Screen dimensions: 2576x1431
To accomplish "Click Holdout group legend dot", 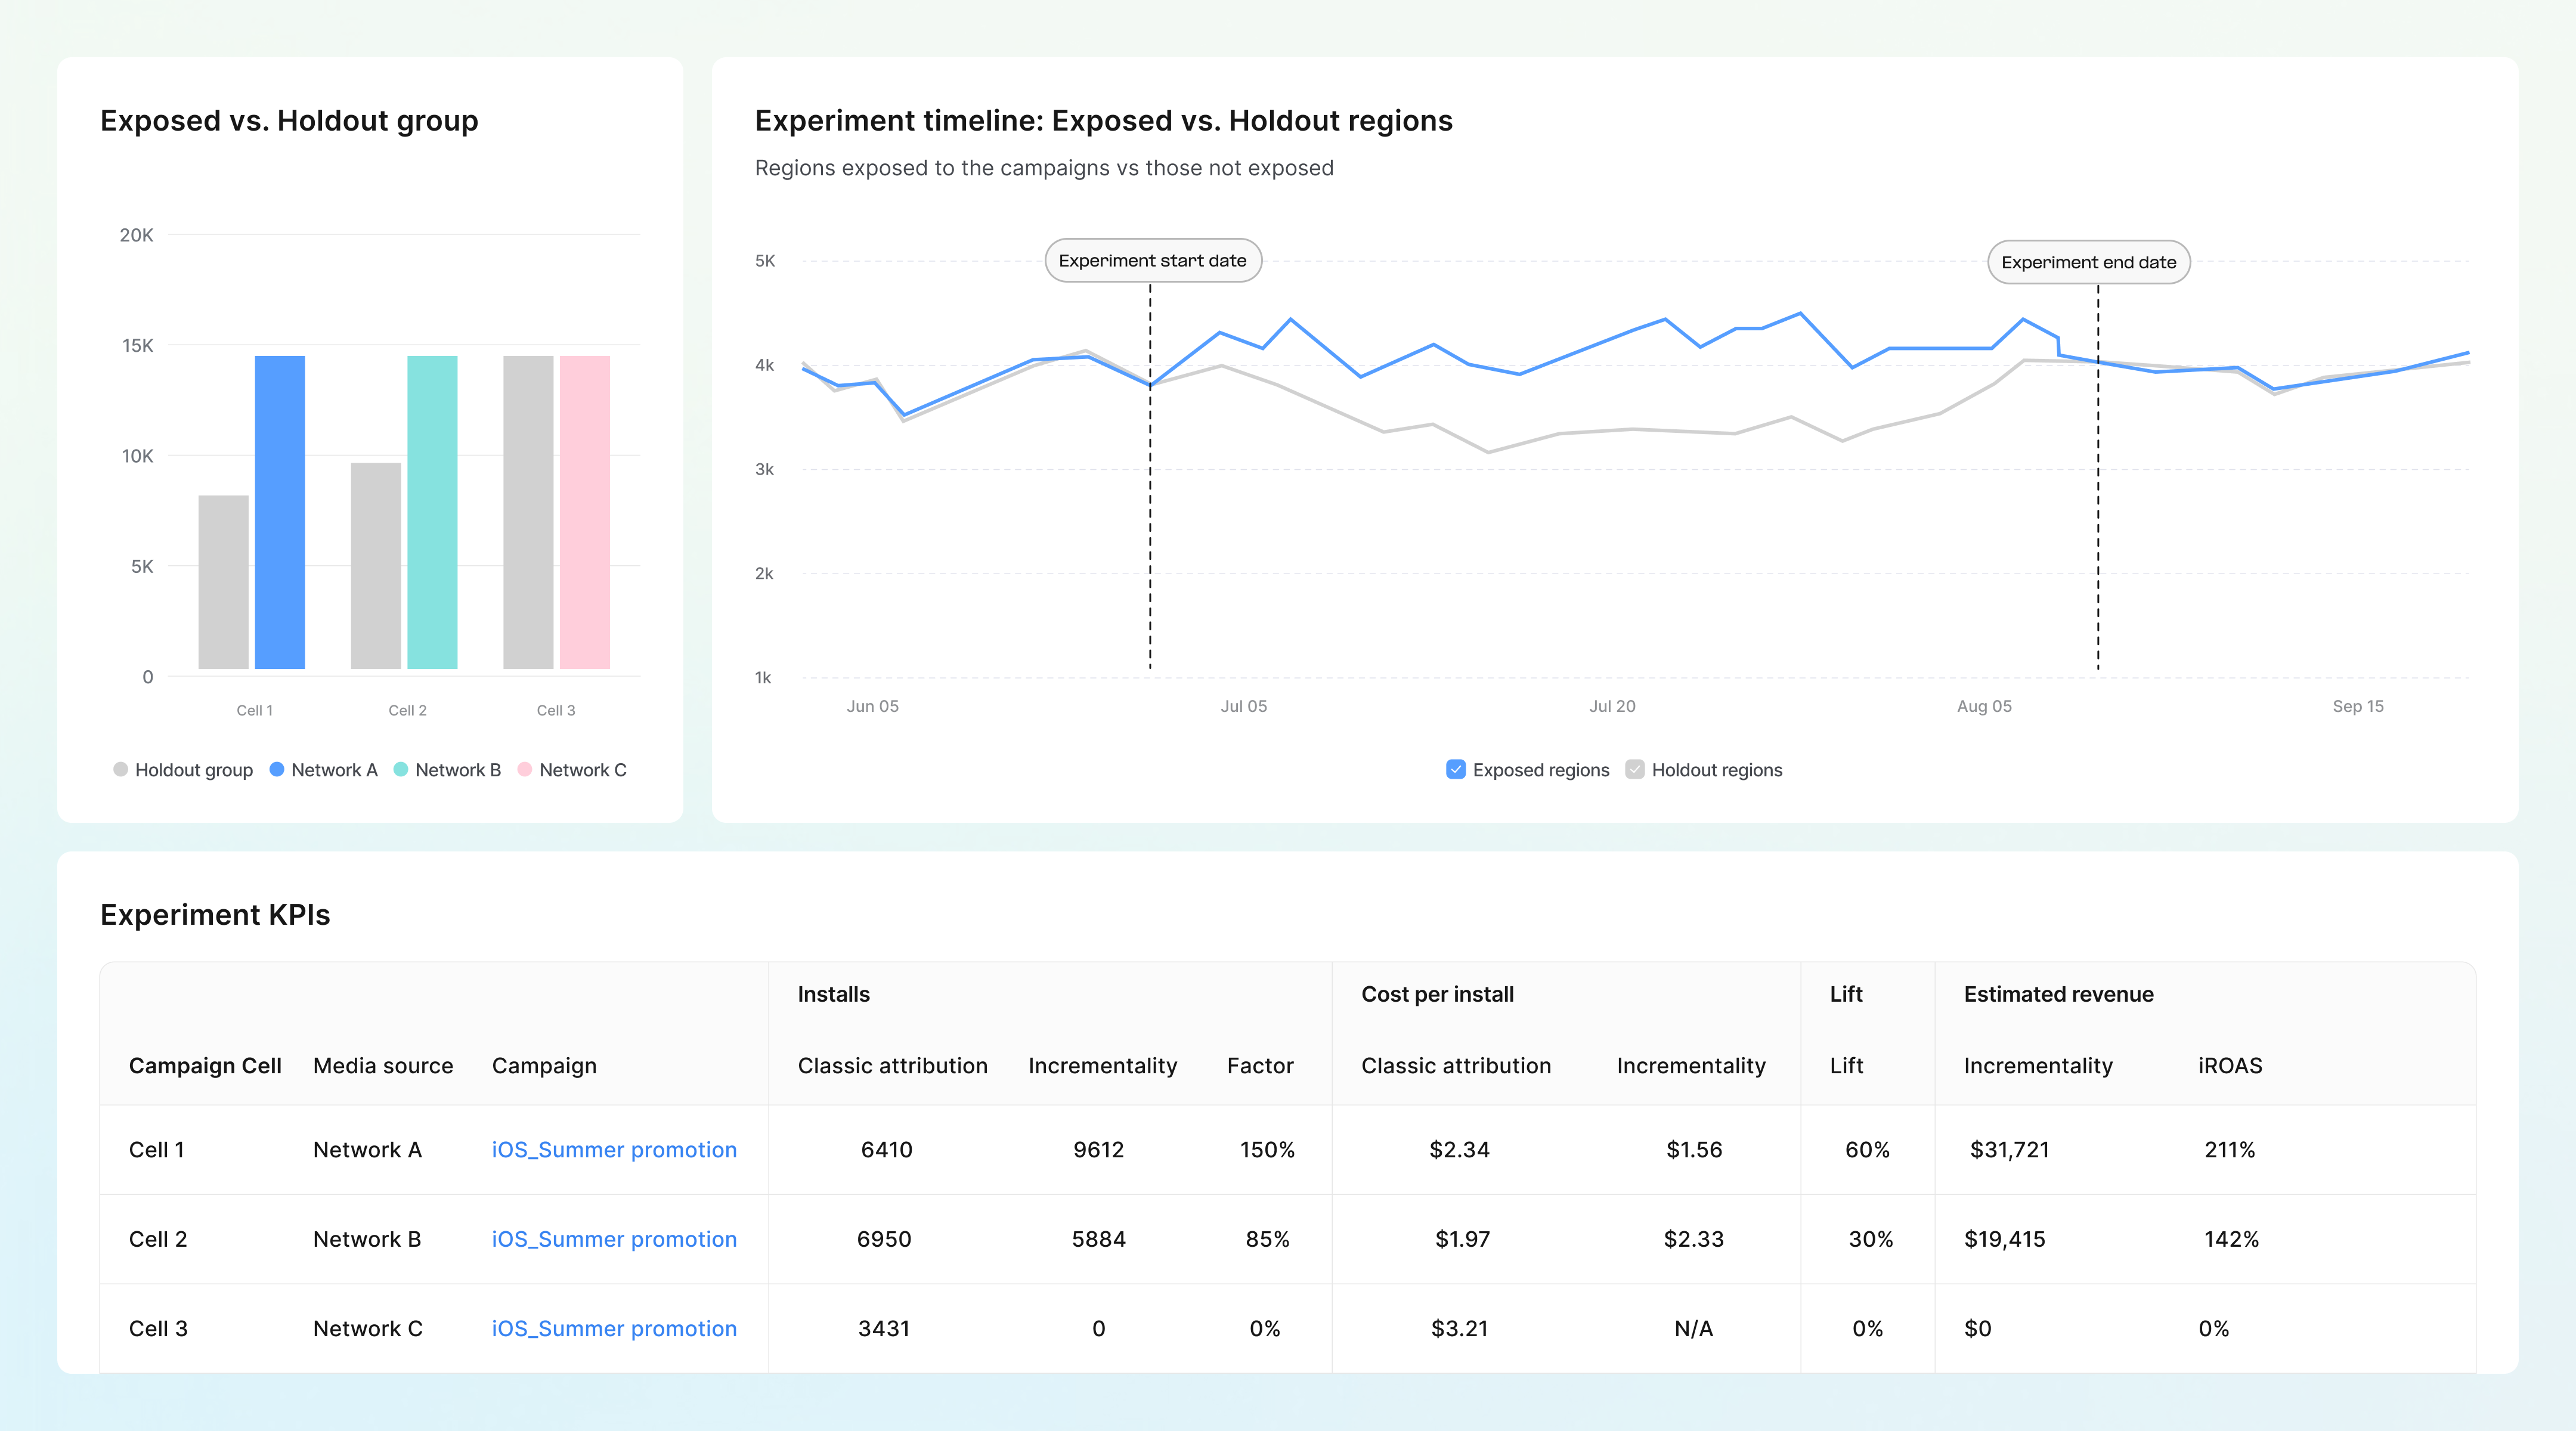I will [x=121, y=769].
